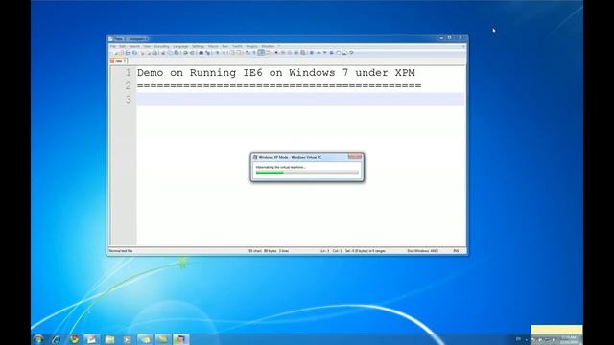Click the Copy toolbar icon
This screenshot has width=614, height=345.
(170, 53)
